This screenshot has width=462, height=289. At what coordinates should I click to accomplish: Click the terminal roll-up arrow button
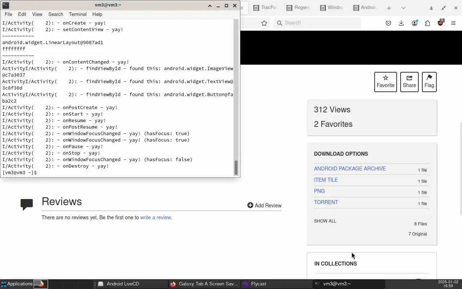click(210, 5)
